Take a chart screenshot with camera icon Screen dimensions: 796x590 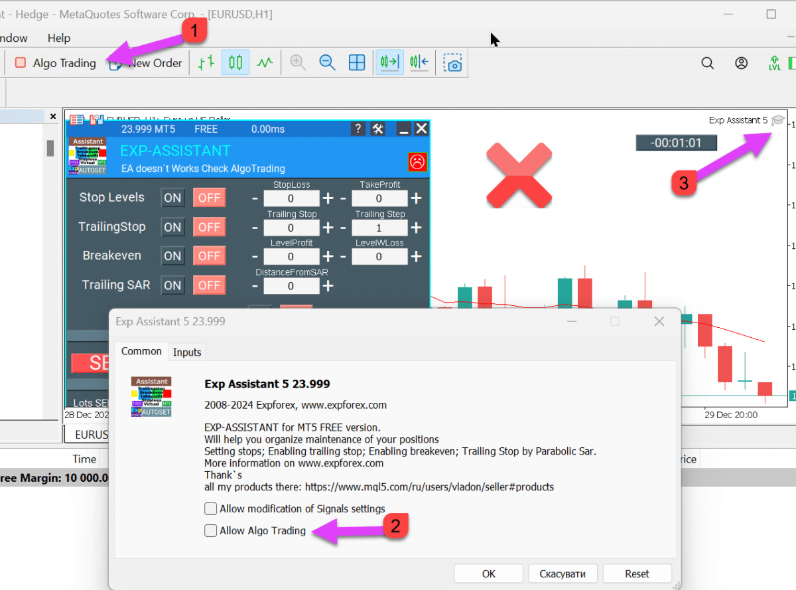click(452, 64)
